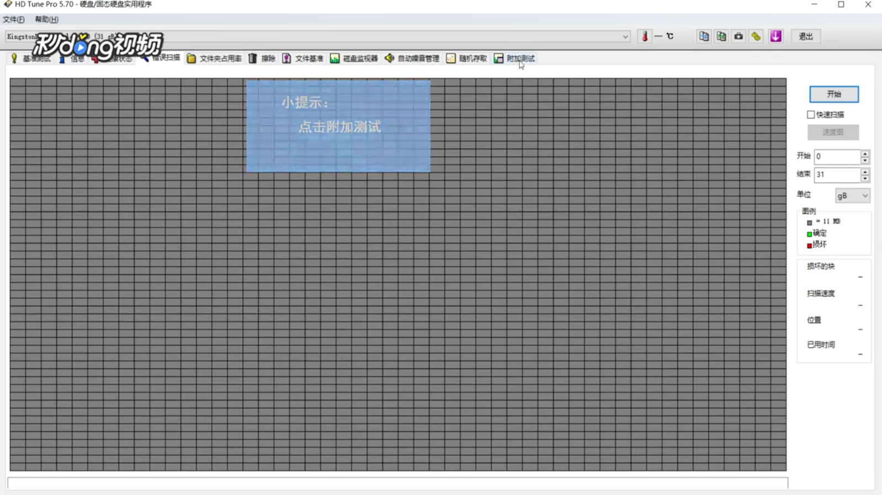Decrease the 开始 value with down arrow
Viewport: 882px width, 495px height.
tap(865, 160)
